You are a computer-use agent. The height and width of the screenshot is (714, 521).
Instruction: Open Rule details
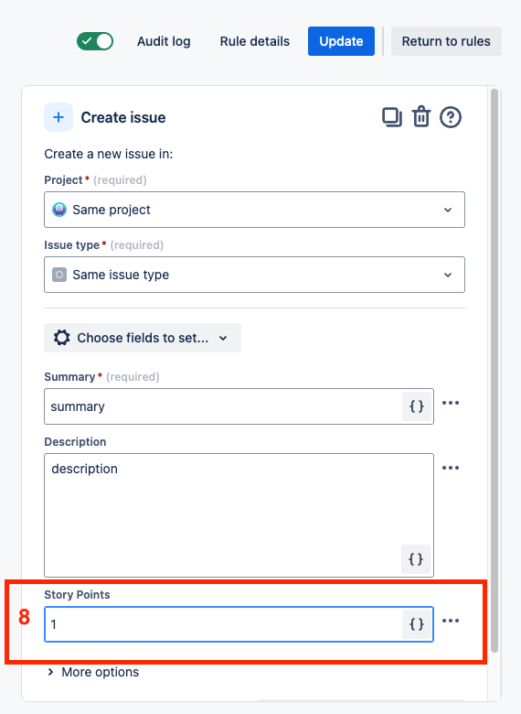pos(255,41)
